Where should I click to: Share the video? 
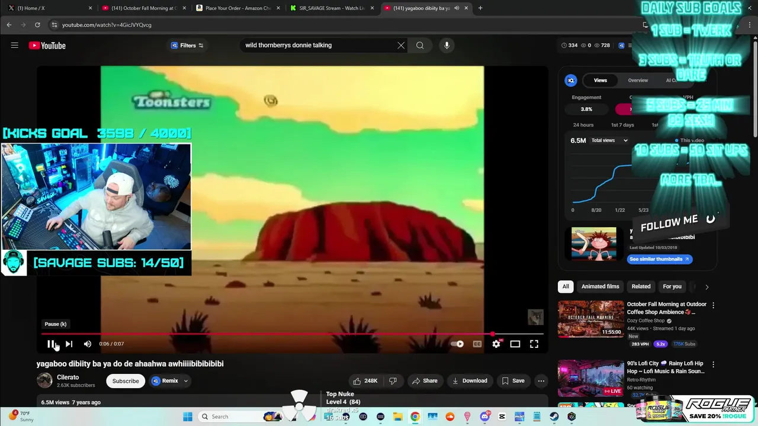tap(425, 380)
